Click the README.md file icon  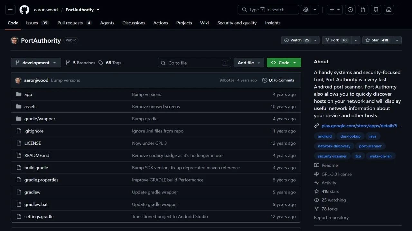pyautogui.click(x=19, y=155)
